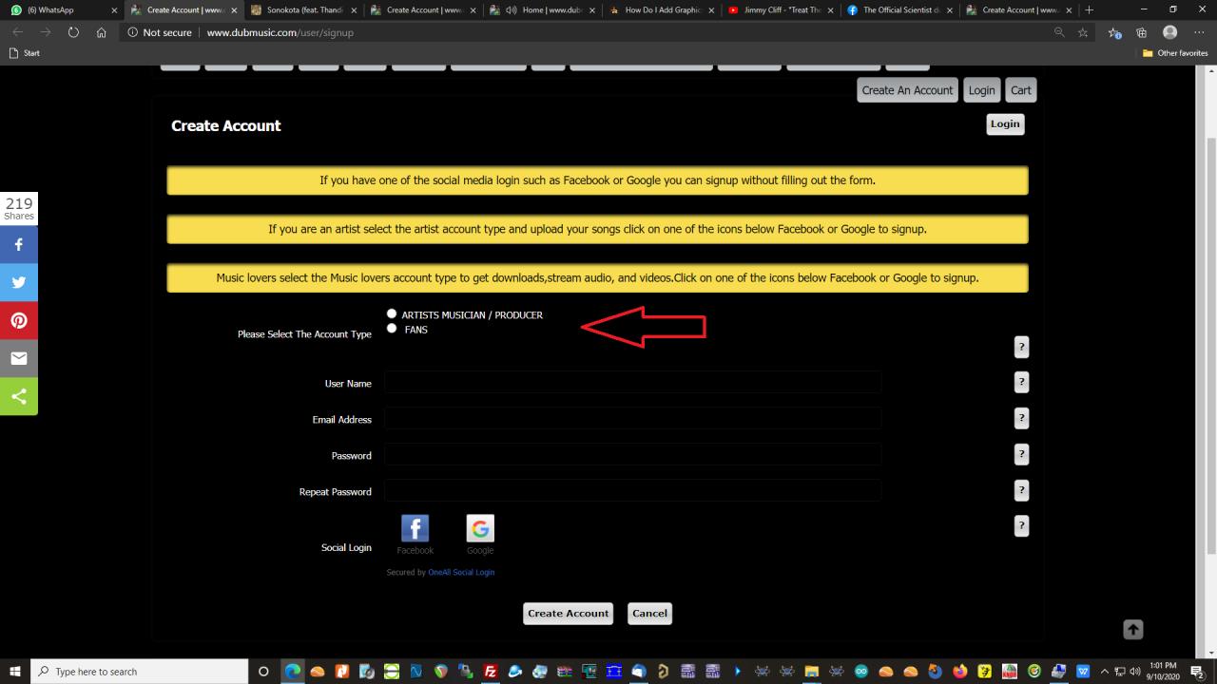The width and height of the screenshot is (1217, 684).
Task: Open the Start bookmark in favorites bar
Action: [25, 53]
